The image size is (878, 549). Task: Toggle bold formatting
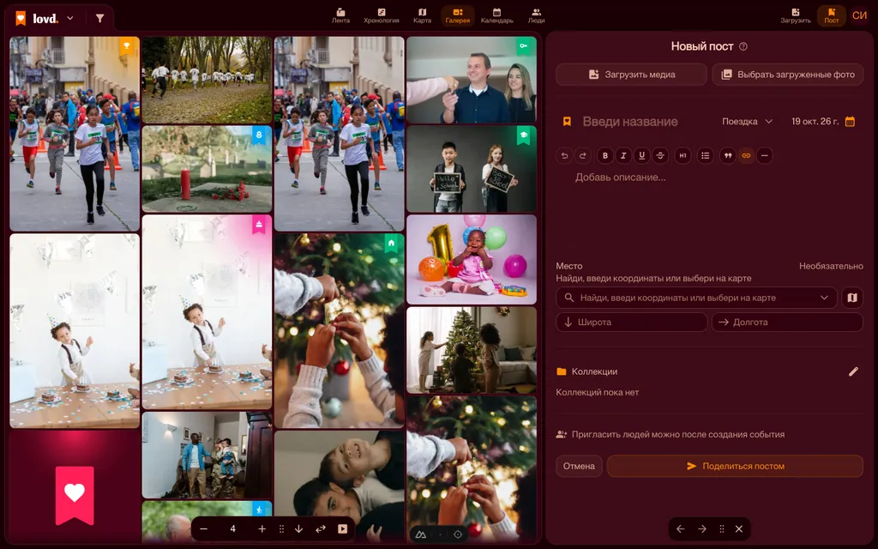[604, 156]
